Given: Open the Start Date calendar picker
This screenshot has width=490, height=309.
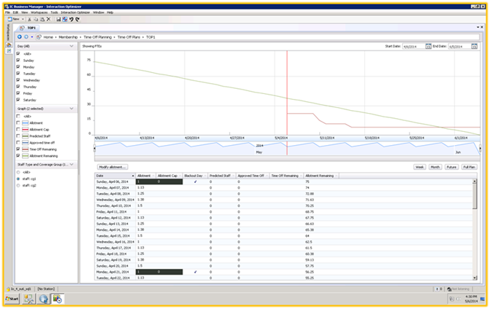Looking at the screenshot, I should [x=429, y=46].
